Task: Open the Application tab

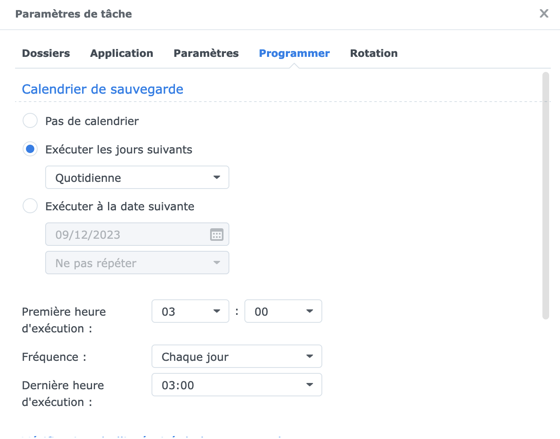Action: [122, 54]
